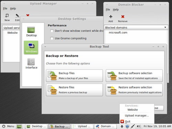Click the shield icon in system tray
172x129 pixels.
coord(127,126)
